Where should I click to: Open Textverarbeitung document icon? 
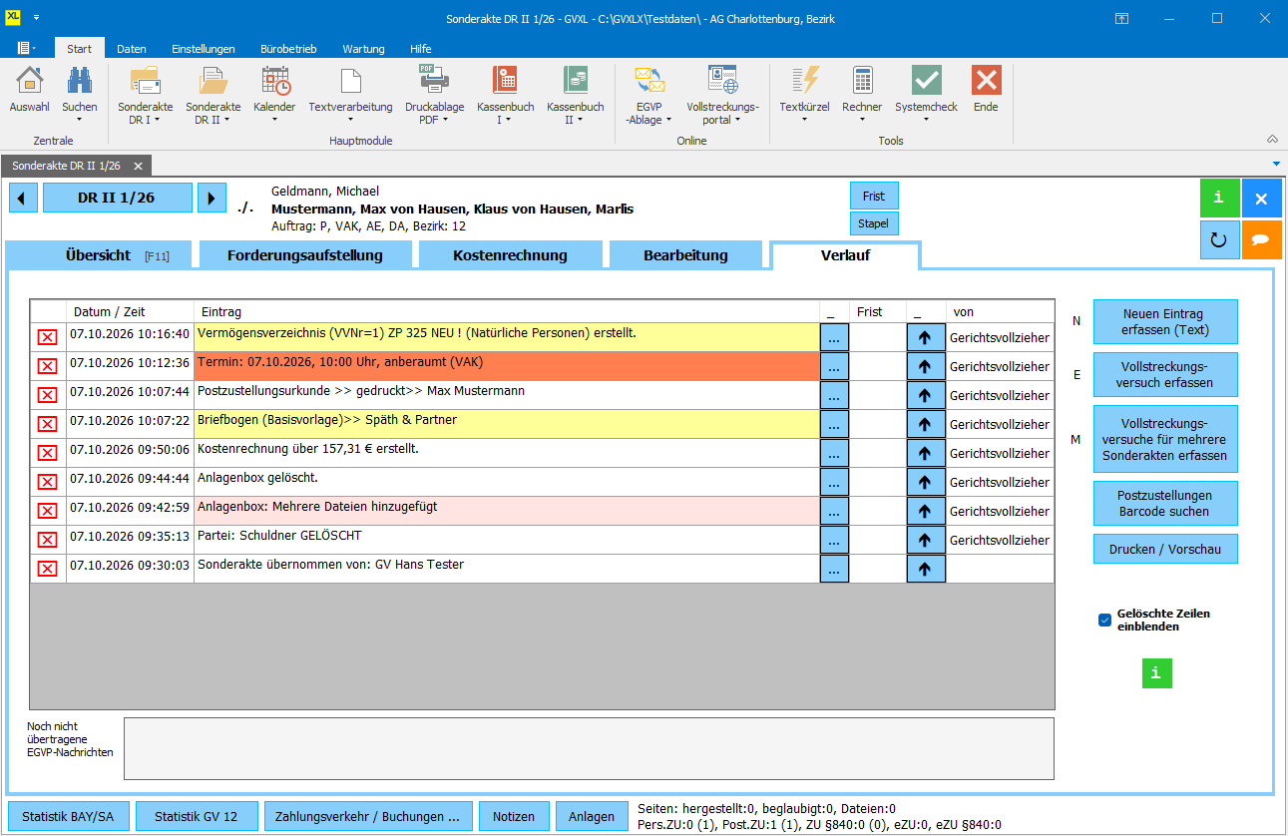pyautogui.click(x=351, y=80)
